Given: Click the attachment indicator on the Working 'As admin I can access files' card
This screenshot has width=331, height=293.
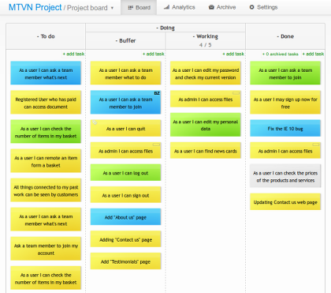Looking at the screenshot, I should click(x=236, y=93).
